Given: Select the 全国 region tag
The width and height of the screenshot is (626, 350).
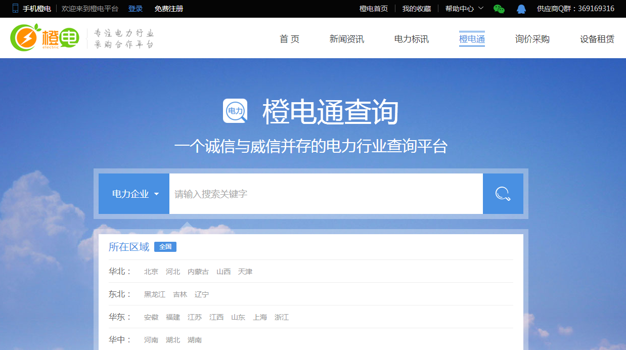Looking at the screenshot, I should click(x=165, y=247).
